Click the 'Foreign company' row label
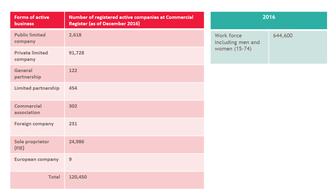This screenshot has height=195, width=330. (34, 124)
